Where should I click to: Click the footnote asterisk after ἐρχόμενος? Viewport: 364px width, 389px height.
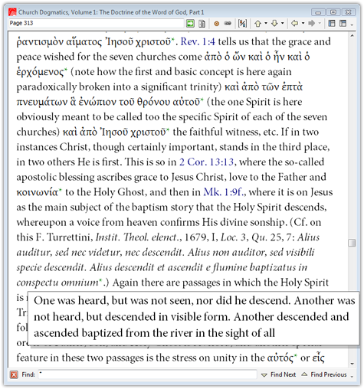(x=66, y=69)
